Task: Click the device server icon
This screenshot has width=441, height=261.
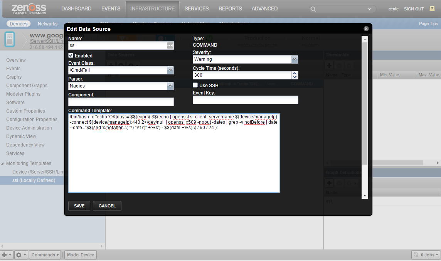Action: click(10, 40)
